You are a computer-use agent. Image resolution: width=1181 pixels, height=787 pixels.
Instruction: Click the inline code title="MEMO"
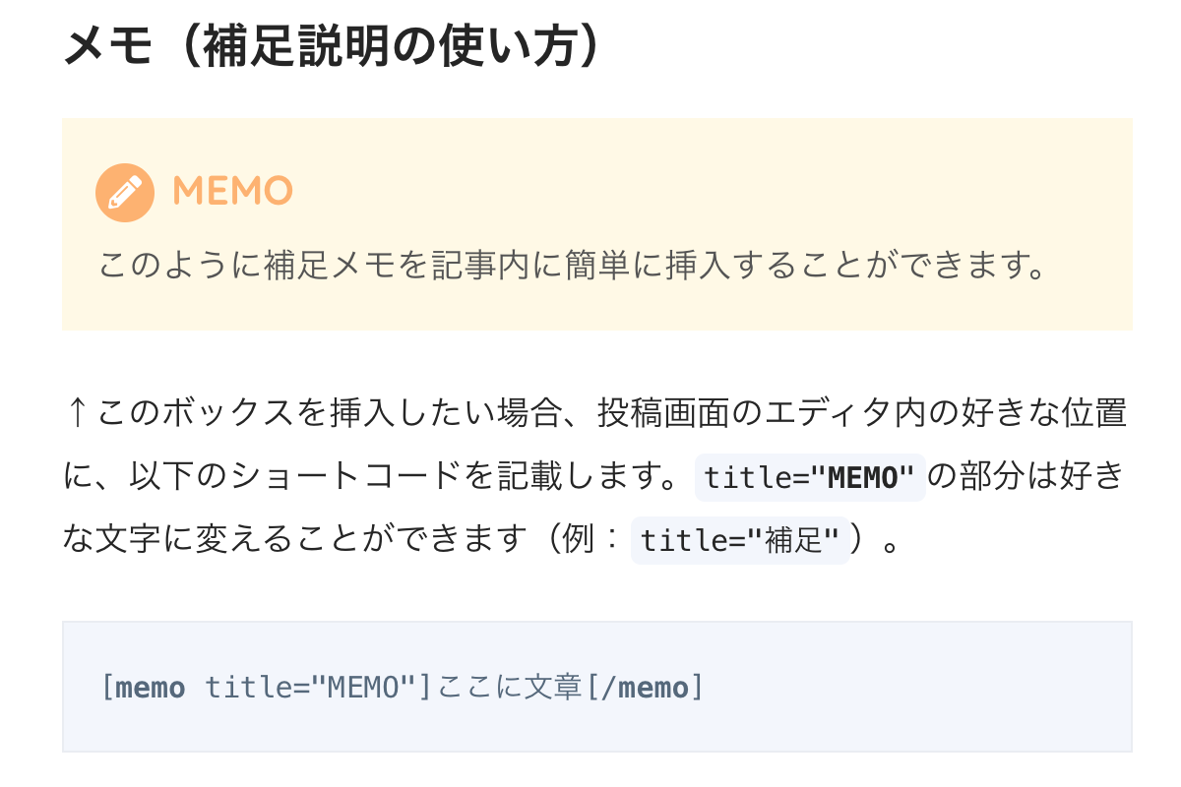(x=810, y=478)
